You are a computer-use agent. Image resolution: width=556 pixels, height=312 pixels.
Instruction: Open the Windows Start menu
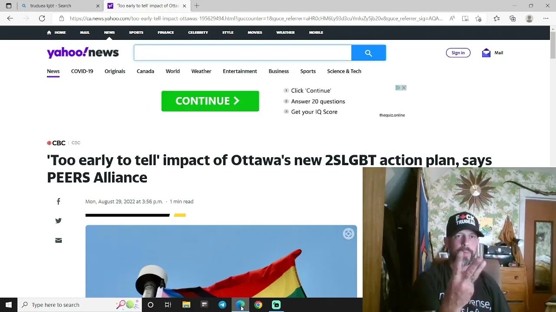point(8,305)
